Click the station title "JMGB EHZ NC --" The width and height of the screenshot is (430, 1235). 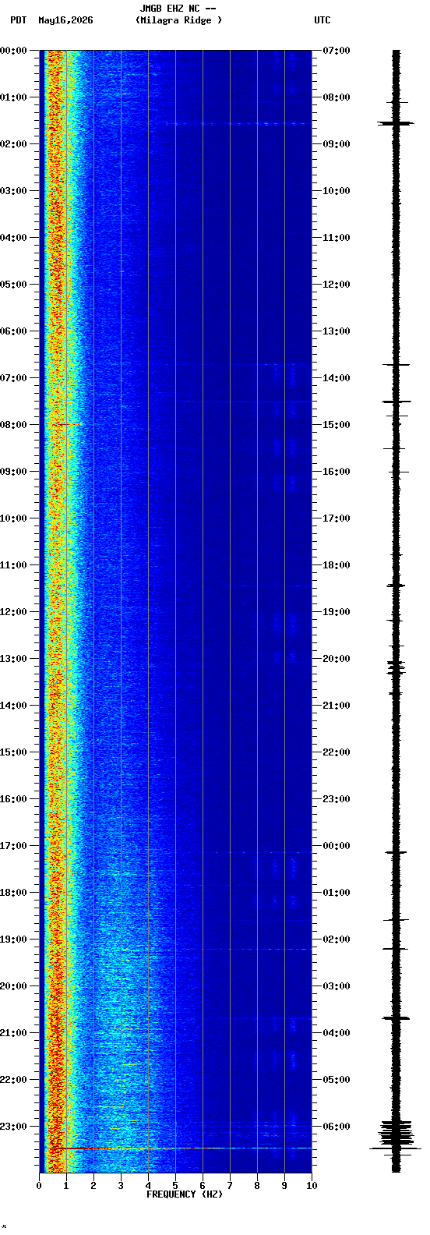coord(178,9)
